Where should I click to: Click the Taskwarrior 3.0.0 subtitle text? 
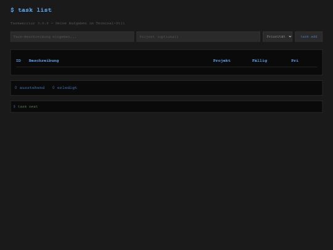[x=68, y=23]
